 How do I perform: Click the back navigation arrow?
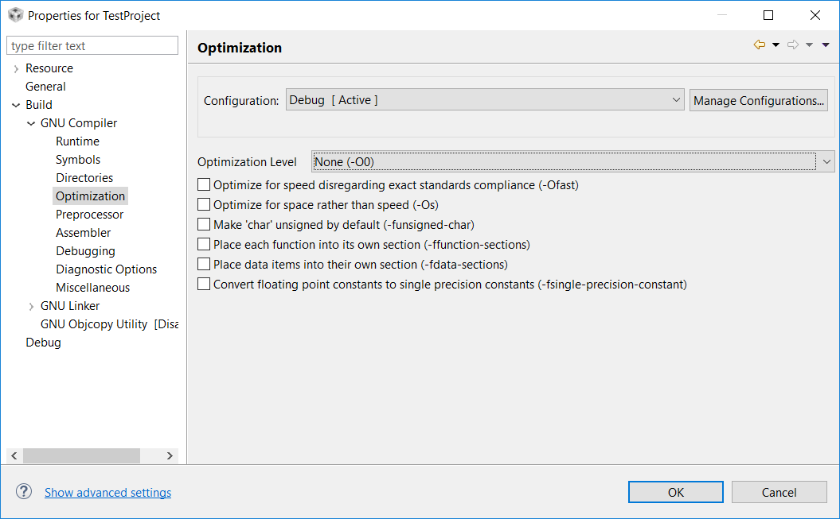click(x=758, y=45)
